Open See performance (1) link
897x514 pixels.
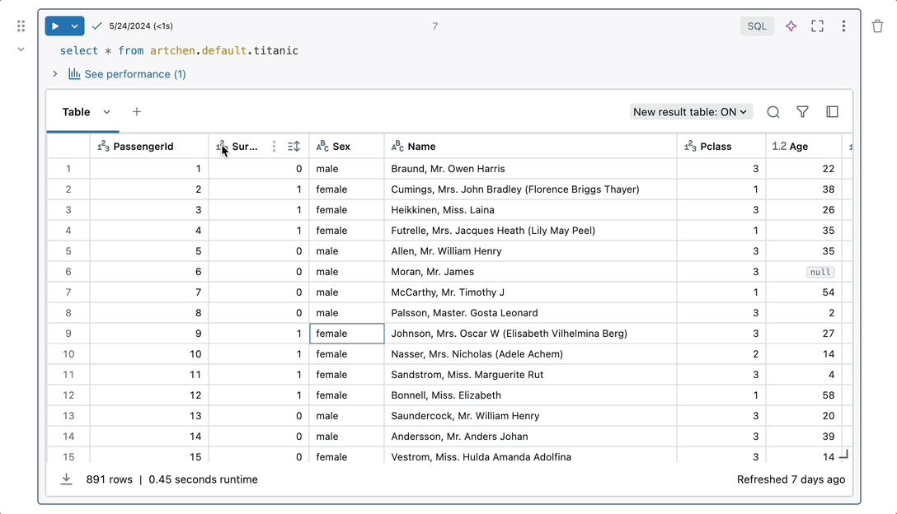pyautogui.click(x=134, y=74)
